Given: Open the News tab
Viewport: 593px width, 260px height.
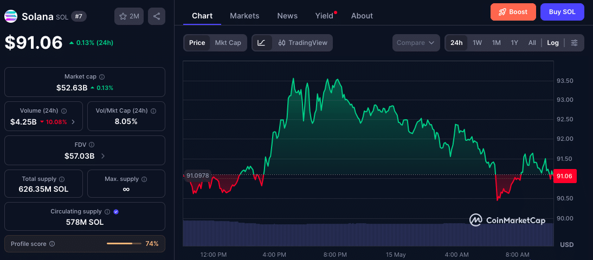Looking at the screenshot, I should click(287, 16).
